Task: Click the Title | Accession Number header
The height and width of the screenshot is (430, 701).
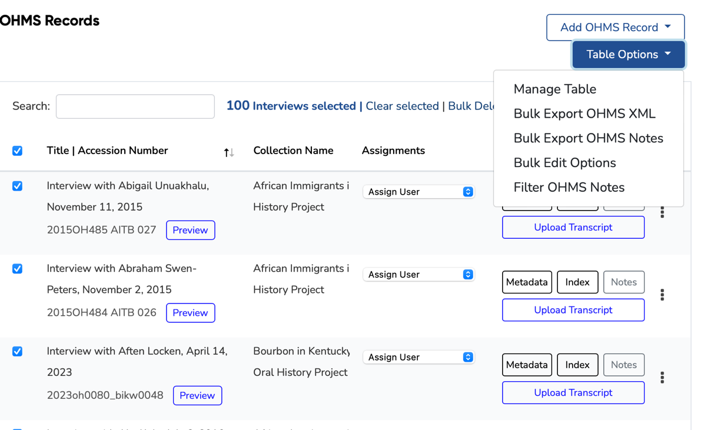Action: 107,151
